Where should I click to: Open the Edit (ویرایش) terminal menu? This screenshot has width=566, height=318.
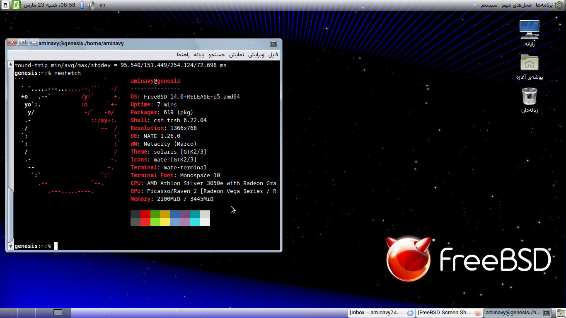click(256, 55)
